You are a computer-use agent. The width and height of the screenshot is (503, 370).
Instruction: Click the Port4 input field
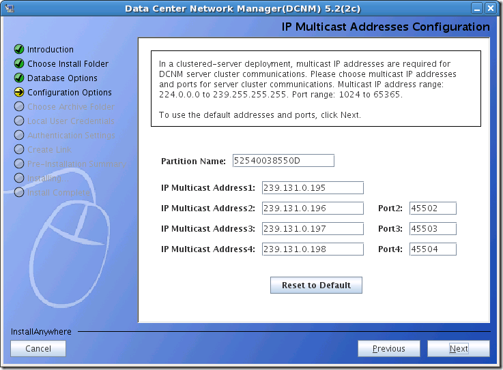click(x=433, y=249)
